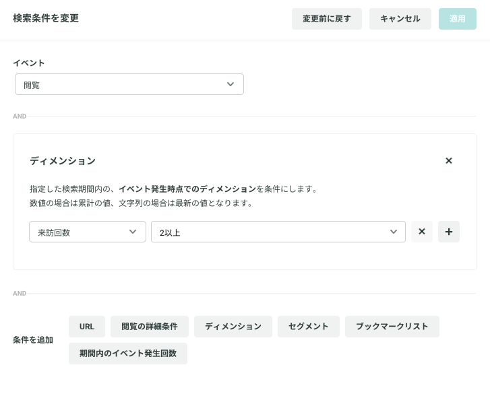Add a ディメンション condition chip

pos(233,327)
